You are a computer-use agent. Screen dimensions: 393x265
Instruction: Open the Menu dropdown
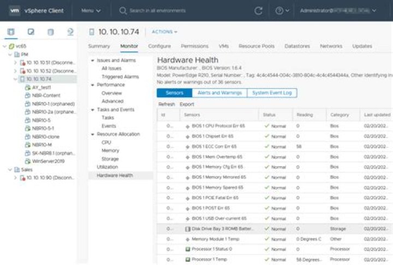click(x=91, y=10)
